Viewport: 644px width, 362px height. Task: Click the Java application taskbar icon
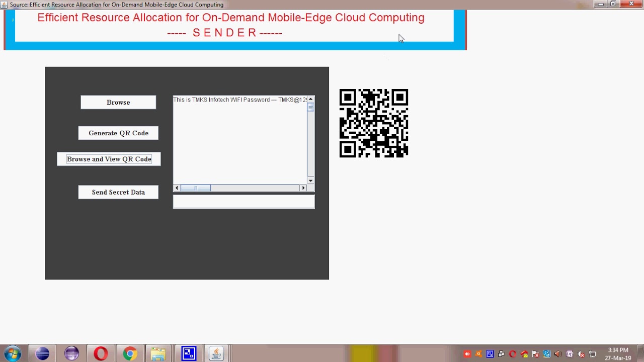pyautogui.click(x=216, y=354)
